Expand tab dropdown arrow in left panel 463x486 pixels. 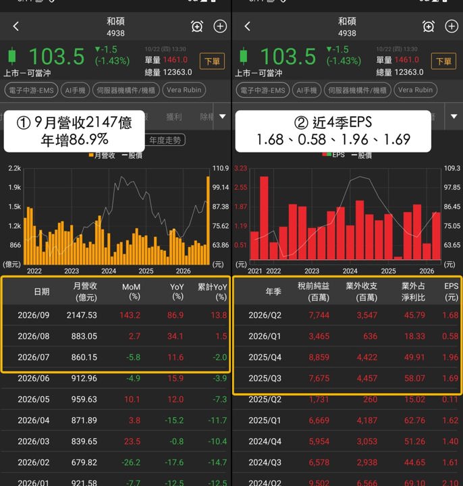tap(223, 117)
